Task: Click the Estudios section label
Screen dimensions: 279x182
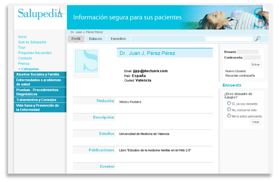Action: pos(106,134)
